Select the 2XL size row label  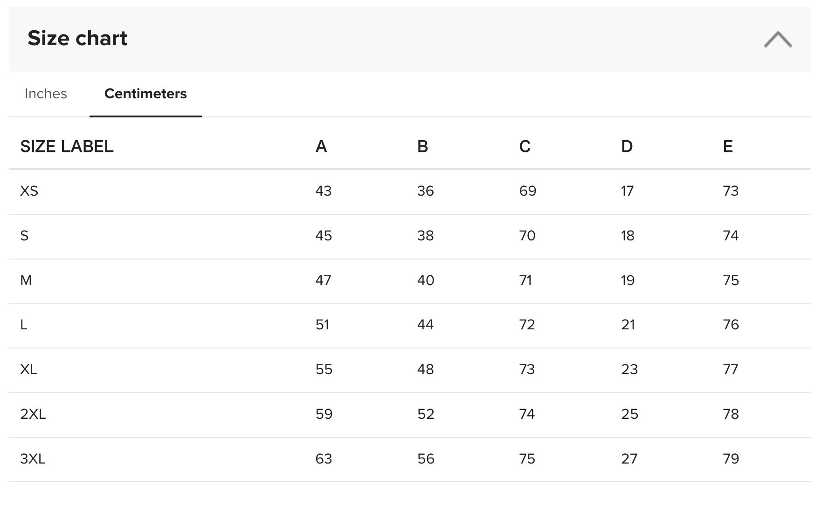click(x=33, y=414)
